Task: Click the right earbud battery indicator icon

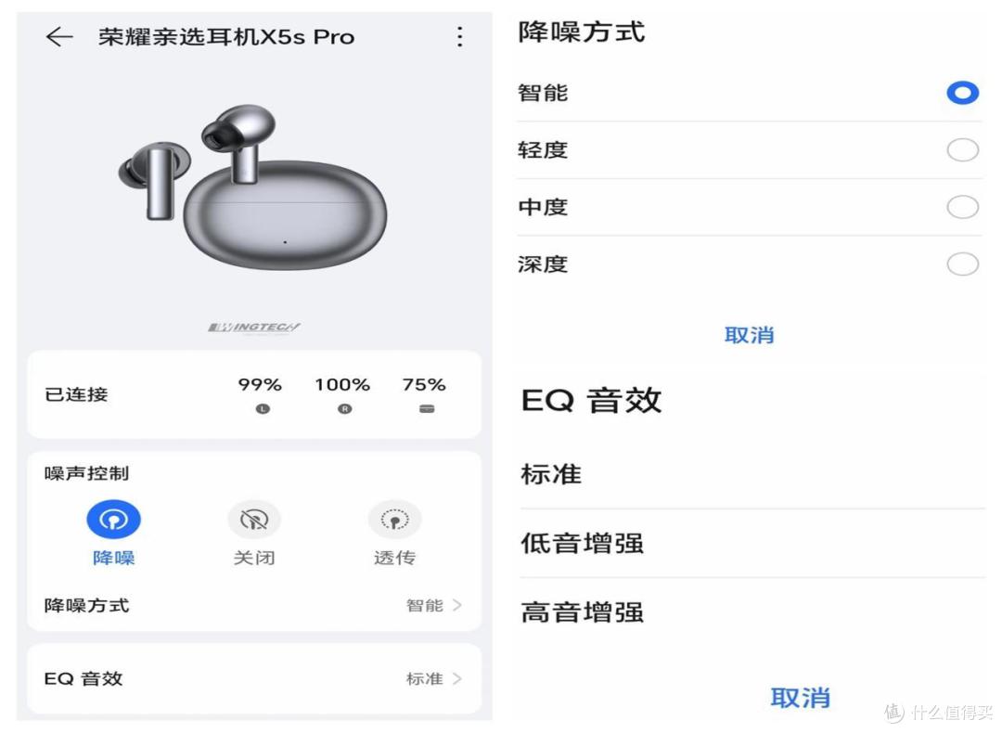Action: coord(342,406)
